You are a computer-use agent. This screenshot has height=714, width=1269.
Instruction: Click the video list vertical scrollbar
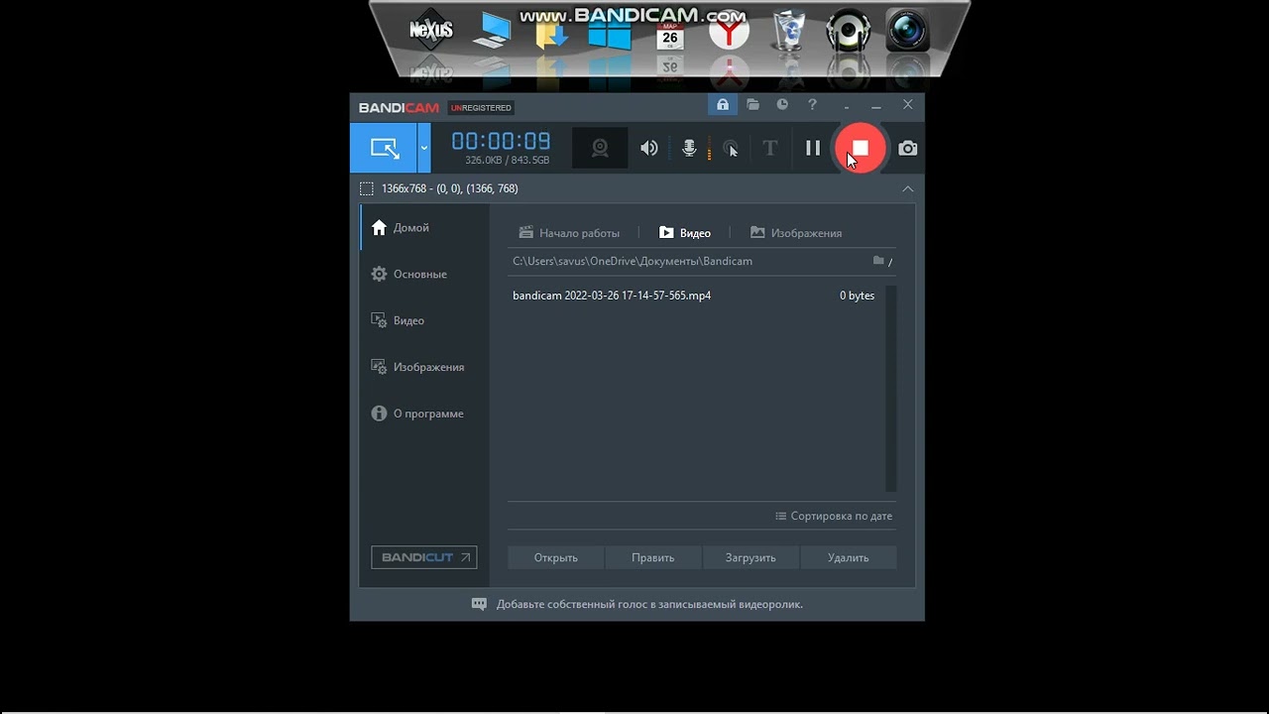pyautogui.click(x=890, y=389)
